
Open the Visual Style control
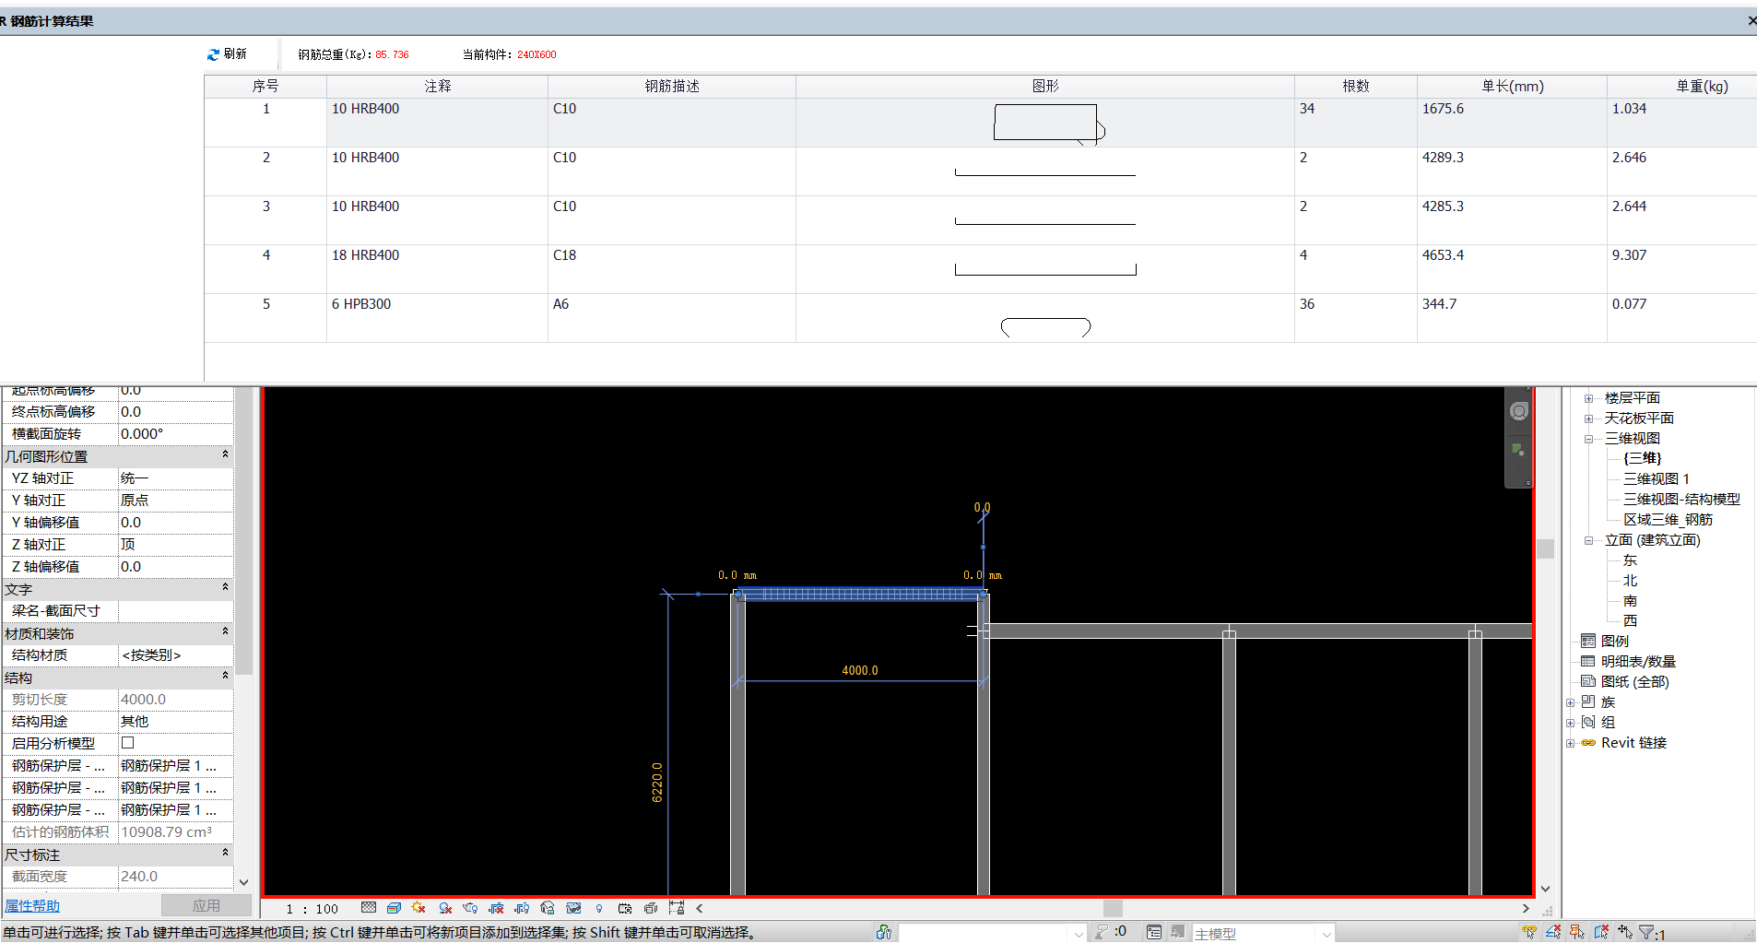[x=394, y=908]
